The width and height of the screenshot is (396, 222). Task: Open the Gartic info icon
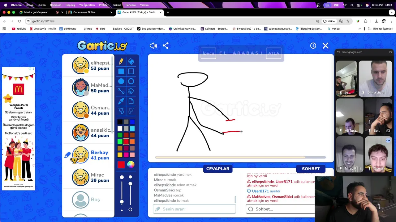313,46
